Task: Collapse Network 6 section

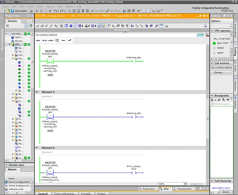Action: pyautogui.click(x=37, y=148)
